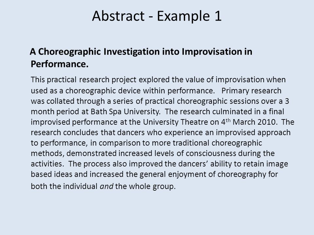Click the italic word 'and'
The image size is (314, 235).
tap(107, 186)
